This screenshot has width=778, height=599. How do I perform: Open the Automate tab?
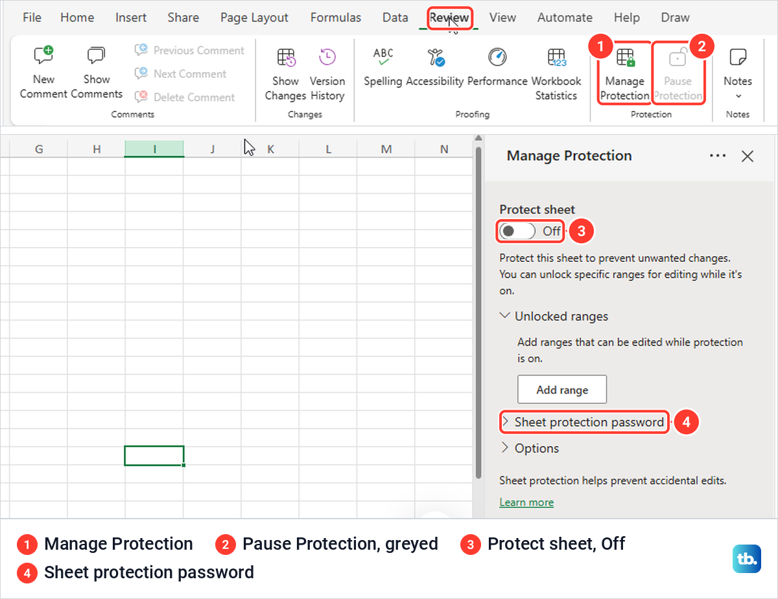click(565, 18)
